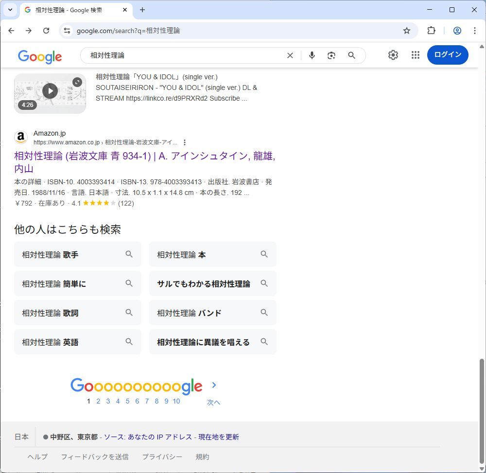Go to results page 4

tap(118, 401)
